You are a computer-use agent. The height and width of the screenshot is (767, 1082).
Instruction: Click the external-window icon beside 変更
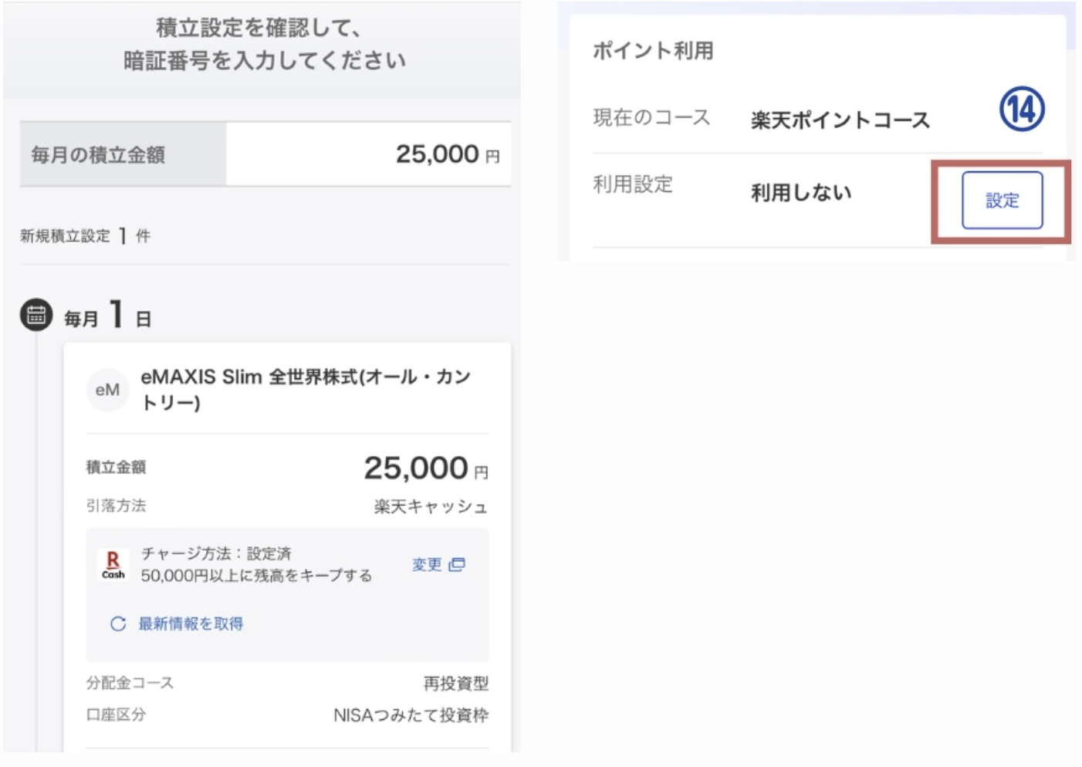point(457,565)
